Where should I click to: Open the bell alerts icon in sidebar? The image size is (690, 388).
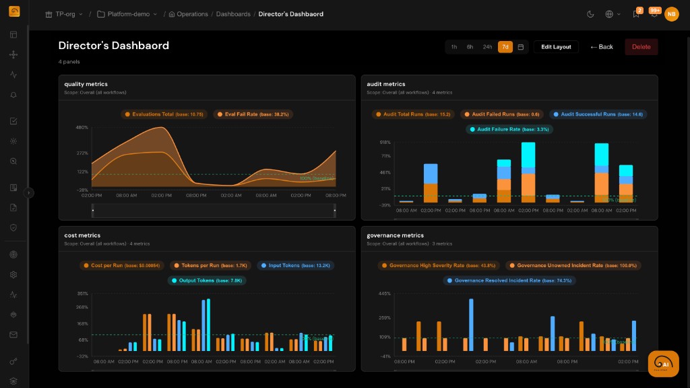pos(13,95)
